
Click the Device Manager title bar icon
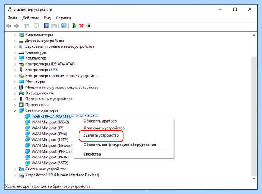[10, 9]
